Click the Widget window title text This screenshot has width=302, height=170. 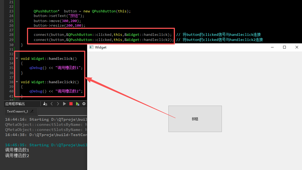(x=101, y=47)
